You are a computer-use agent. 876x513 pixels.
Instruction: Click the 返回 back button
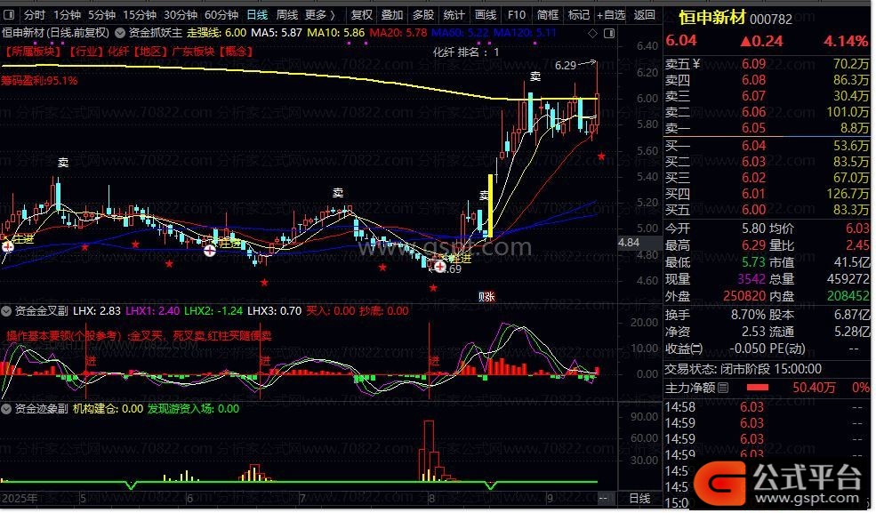point(644,14)
